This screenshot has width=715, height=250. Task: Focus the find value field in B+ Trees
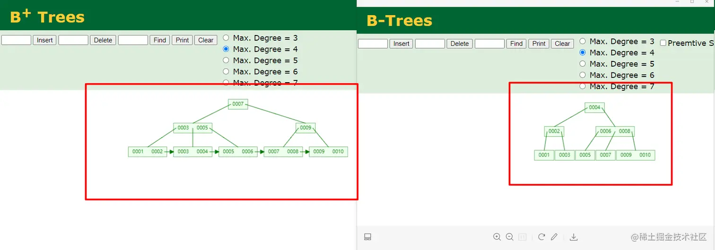(133, 40)
